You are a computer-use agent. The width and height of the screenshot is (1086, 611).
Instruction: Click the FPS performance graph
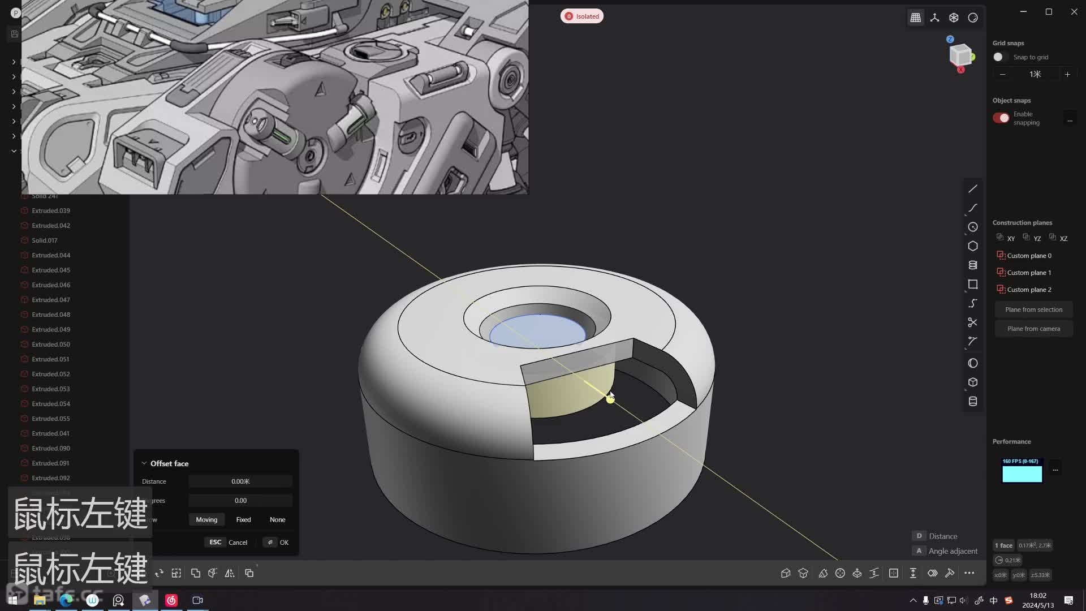pyautogui.click(x=1022, y=470)
